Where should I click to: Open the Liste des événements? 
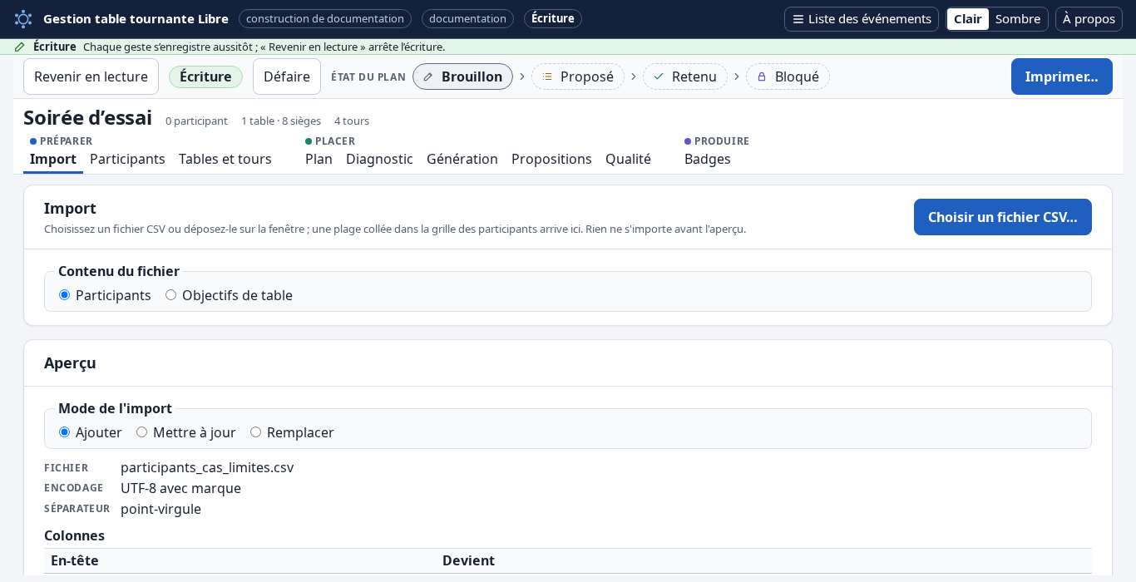pyautogui.click(x=862, y=19)
